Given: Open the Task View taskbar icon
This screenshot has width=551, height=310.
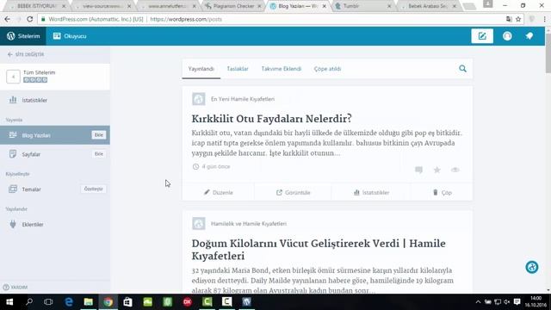Looking at the screenshot, I should 48,302.
